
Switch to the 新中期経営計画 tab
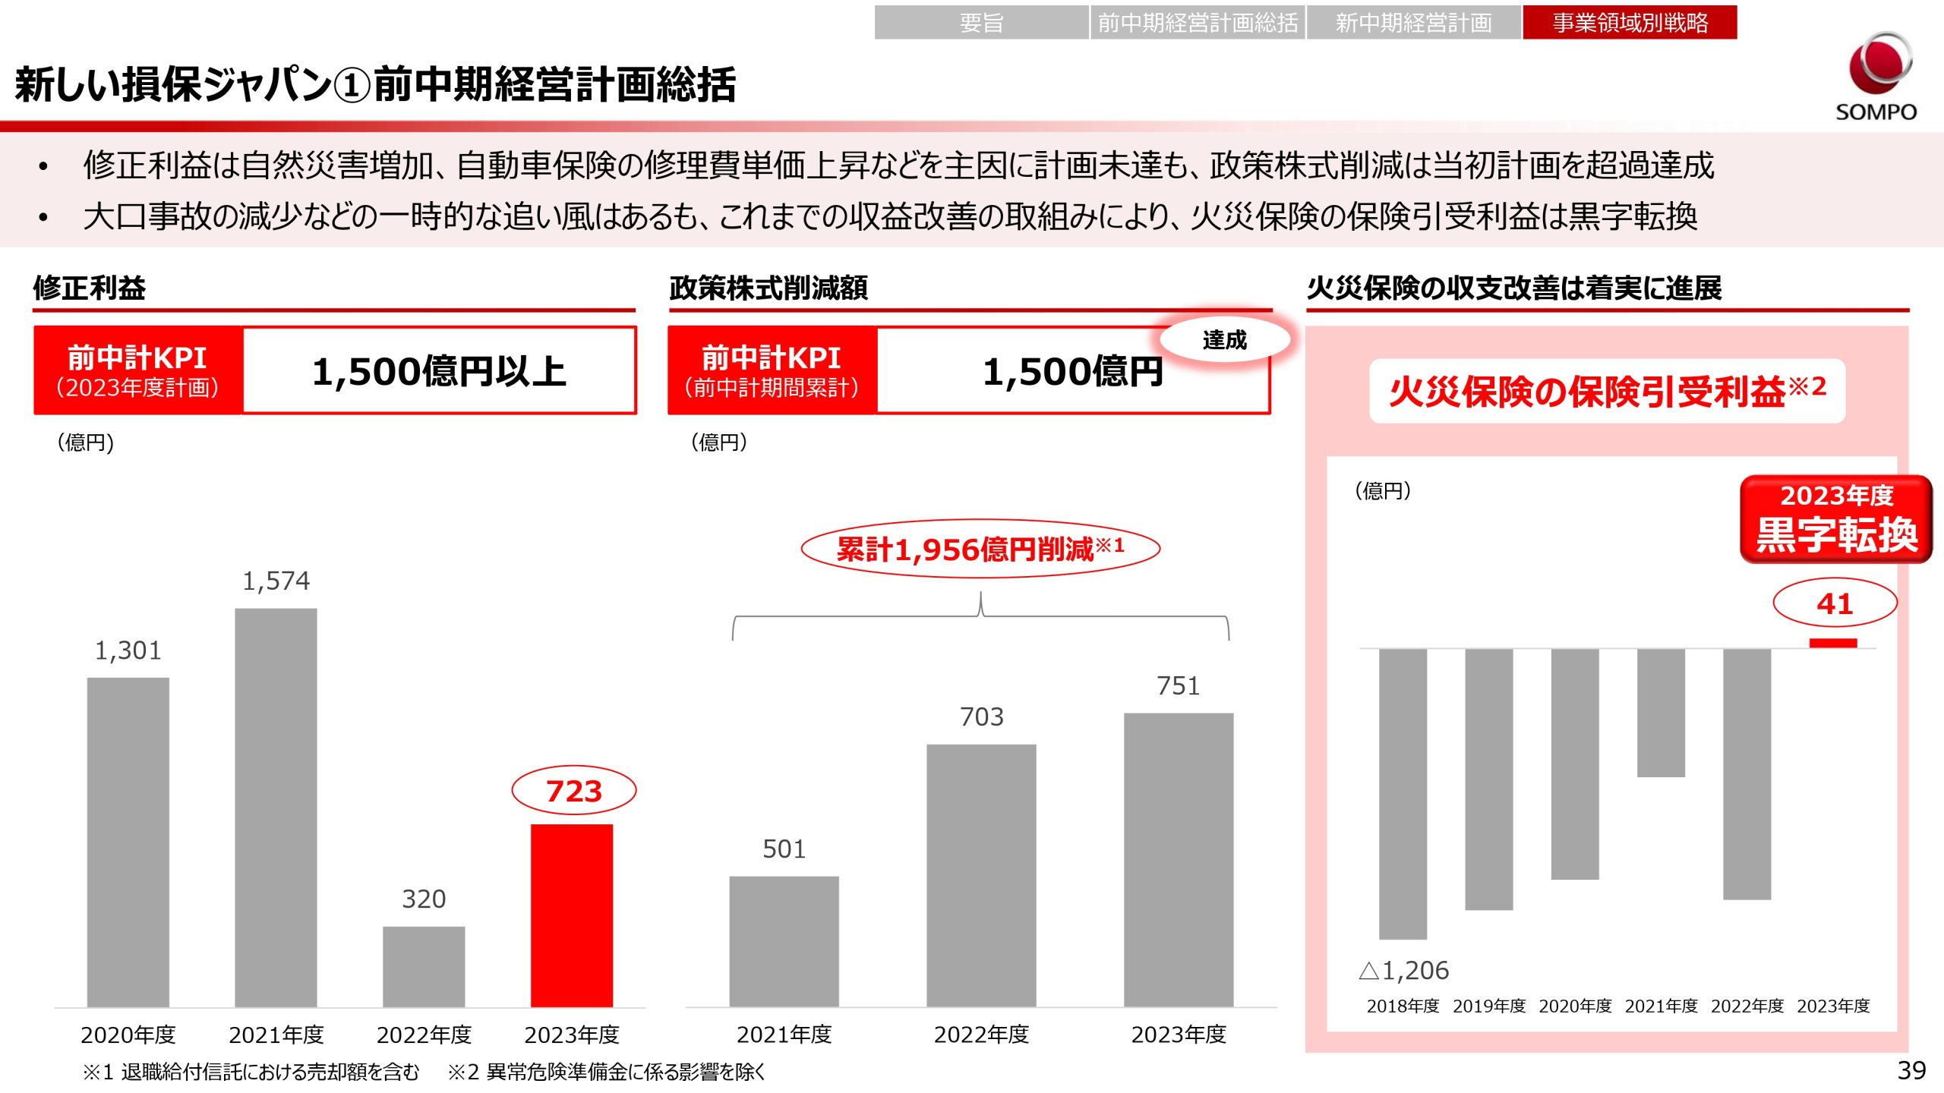(1413, 23)
